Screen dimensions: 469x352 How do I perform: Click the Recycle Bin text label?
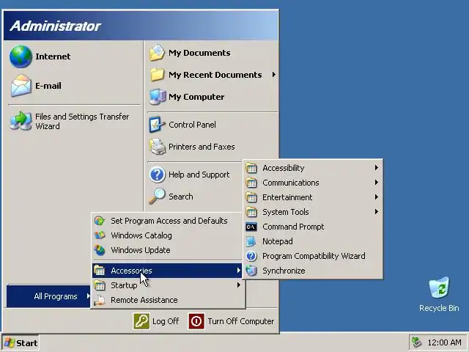pyautogui.click(x=439, y=308)
